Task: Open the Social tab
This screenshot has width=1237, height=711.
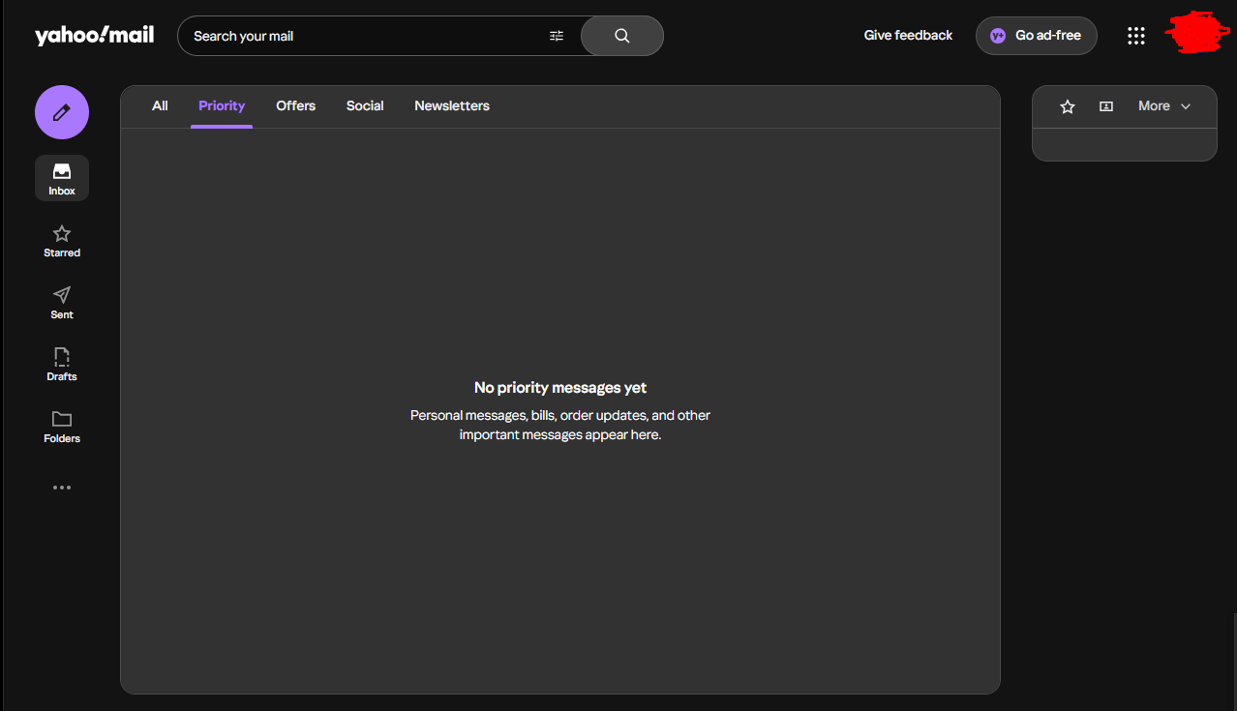Action: click(x=365, y=106)
